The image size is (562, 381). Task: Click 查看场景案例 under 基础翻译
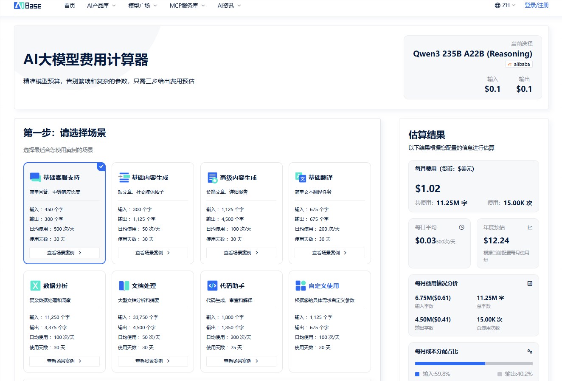coord(329,253)
